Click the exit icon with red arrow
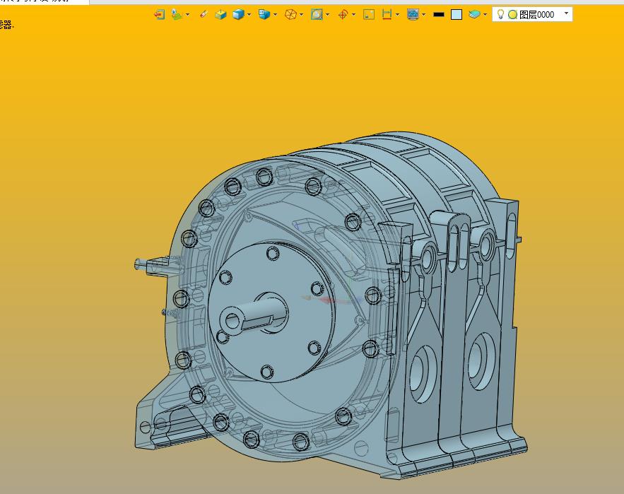The height and width of the screenshot is (494, 624). click(x=159, y=14)
